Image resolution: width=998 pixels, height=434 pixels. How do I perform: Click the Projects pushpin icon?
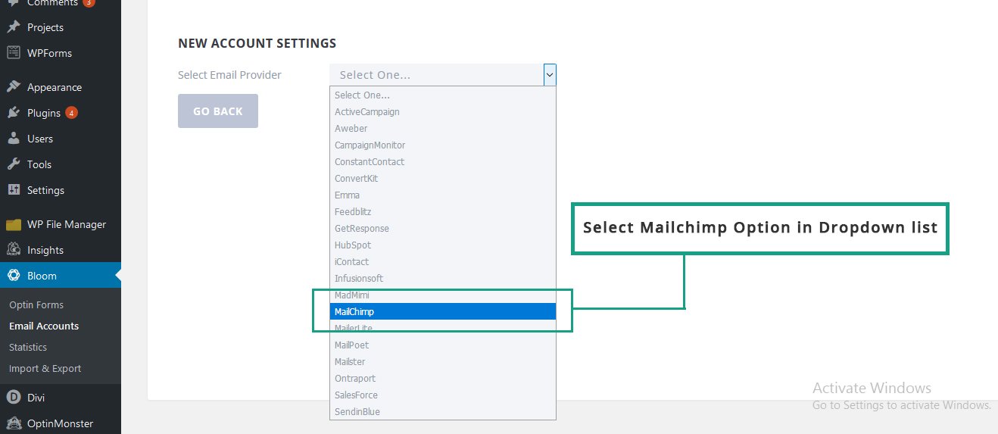[x=13, y=27]
